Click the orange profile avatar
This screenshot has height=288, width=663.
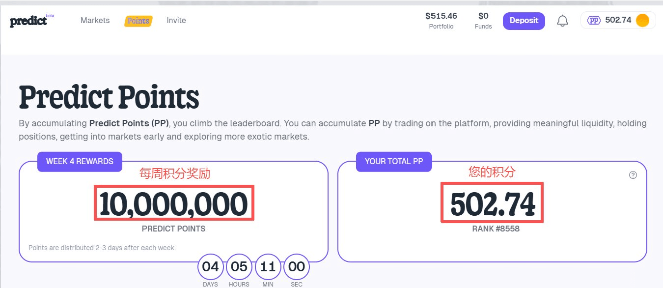tap(642, 20)
